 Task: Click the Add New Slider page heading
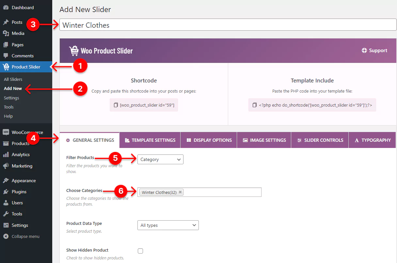(85, 9)
